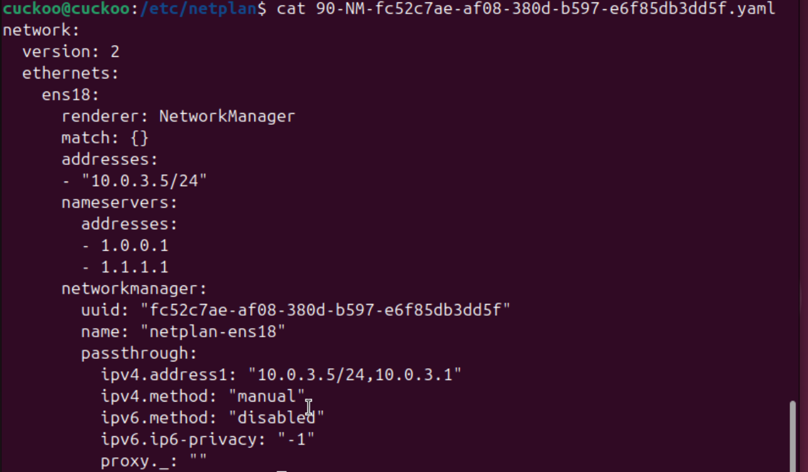Click the ipv4.method "manual" value
The height and width of the screenshot is (472, 808).
[x=267, y=396]
